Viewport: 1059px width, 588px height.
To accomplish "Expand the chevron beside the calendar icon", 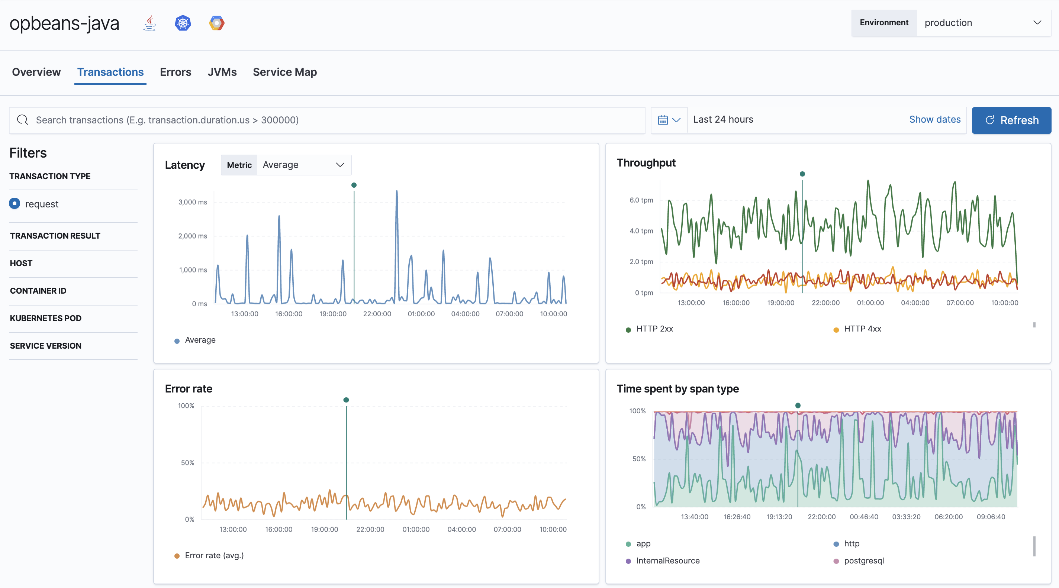I will click(677, 120).
